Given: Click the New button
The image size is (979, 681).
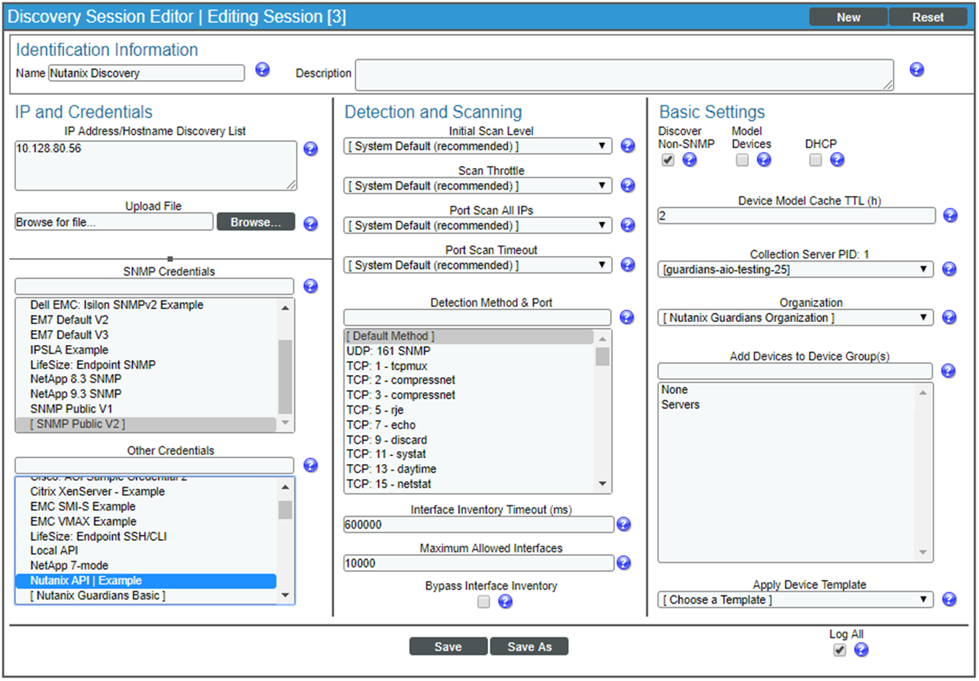Looking at the screenshot, I should click(x=849, y=17).
